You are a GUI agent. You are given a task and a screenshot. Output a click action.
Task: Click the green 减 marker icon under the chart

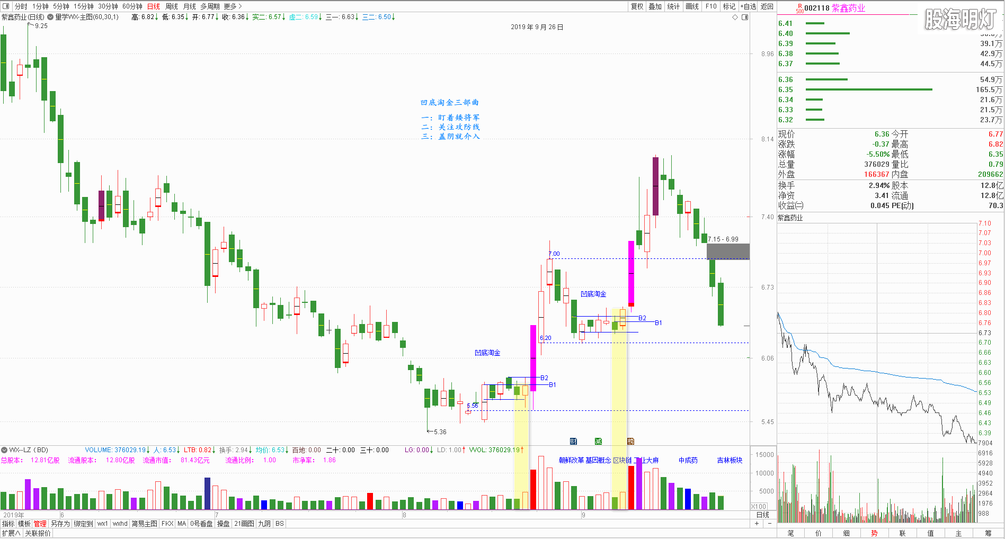coord(598,441)
